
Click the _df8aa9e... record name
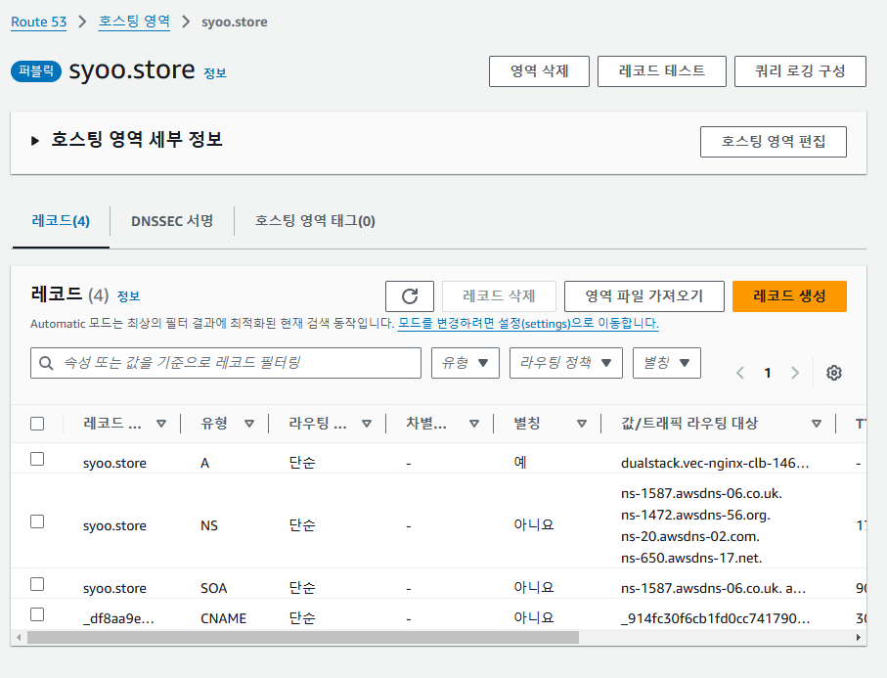point(118,618)
